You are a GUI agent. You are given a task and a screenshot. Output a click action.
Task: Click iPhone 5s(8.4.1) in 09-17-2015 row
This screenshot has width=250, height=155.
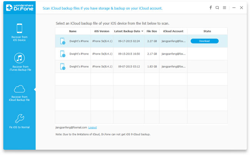pyautogui.click(x=102, y=41)
